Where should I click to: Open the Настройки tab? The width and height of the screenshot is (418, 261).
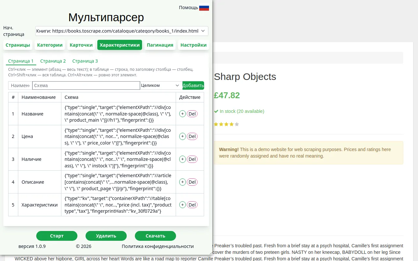click(194, 45)
